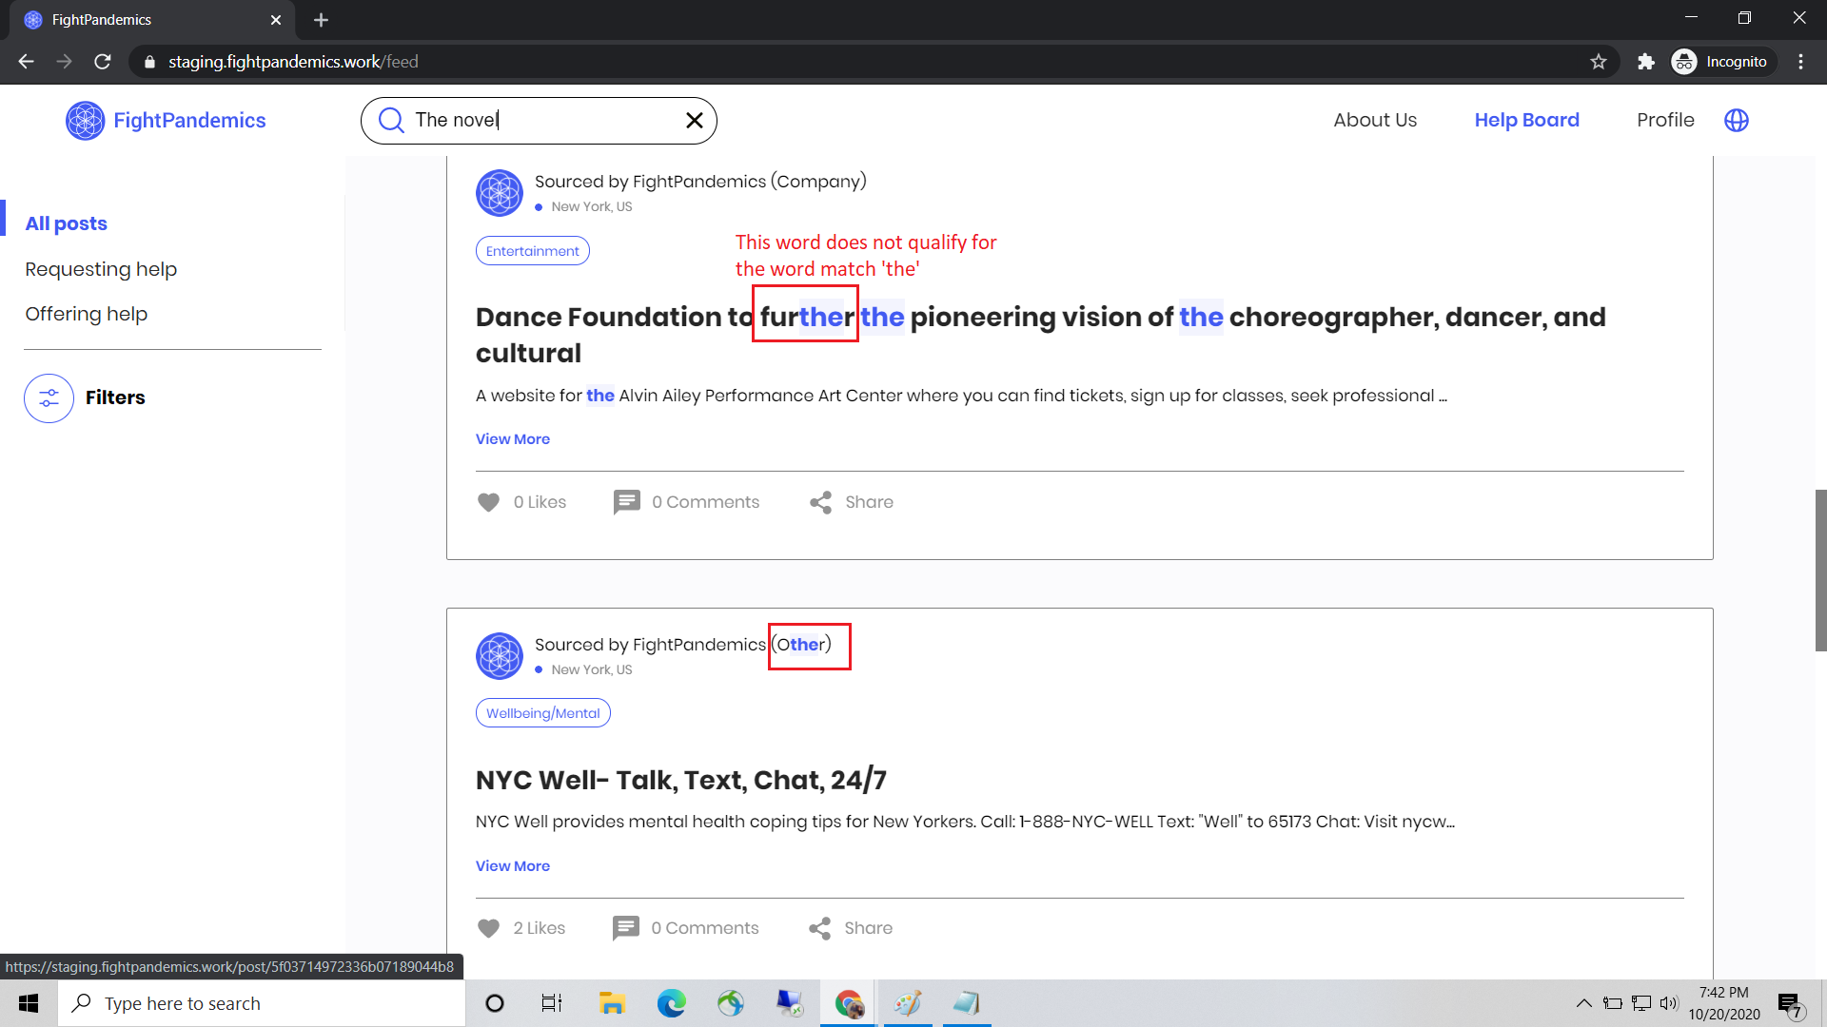Click 0 Likes text on first post
Screen dimensions: 1827x1027
[x=540, y=502]
